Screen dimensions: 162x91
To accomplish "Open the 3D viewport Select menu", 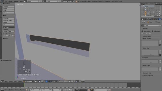I will 11,81.
